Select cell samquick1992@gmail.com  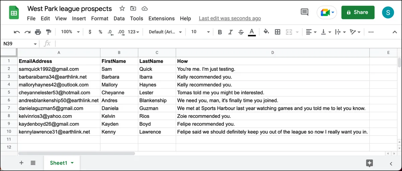[x=59, y=69]
